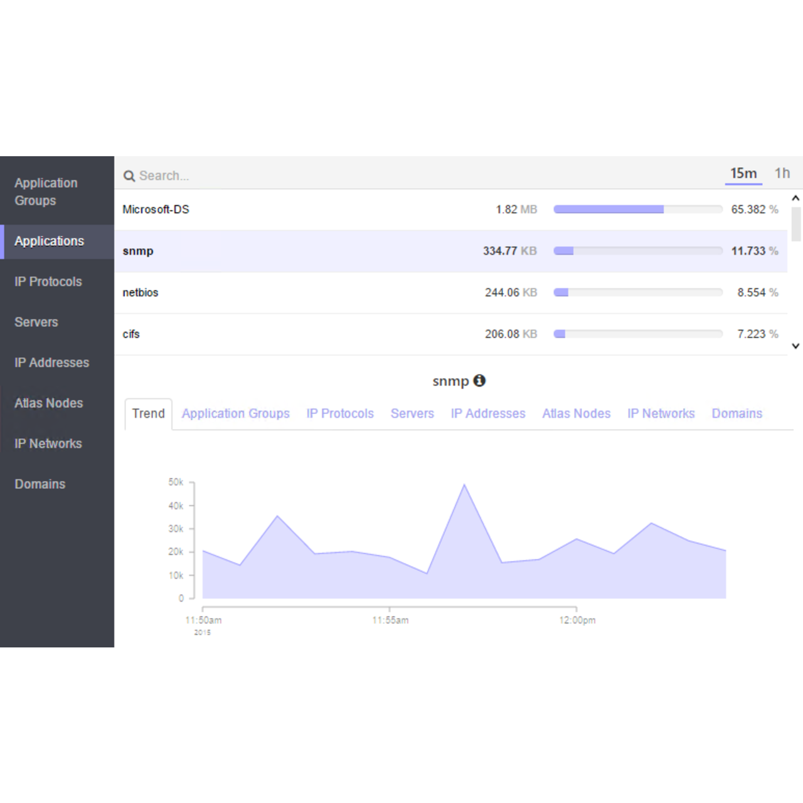Image resolution: width=803 pixels, height=803 pixels.
Task: Click the peak of the trend chart
Action: (x=464, y=485)
